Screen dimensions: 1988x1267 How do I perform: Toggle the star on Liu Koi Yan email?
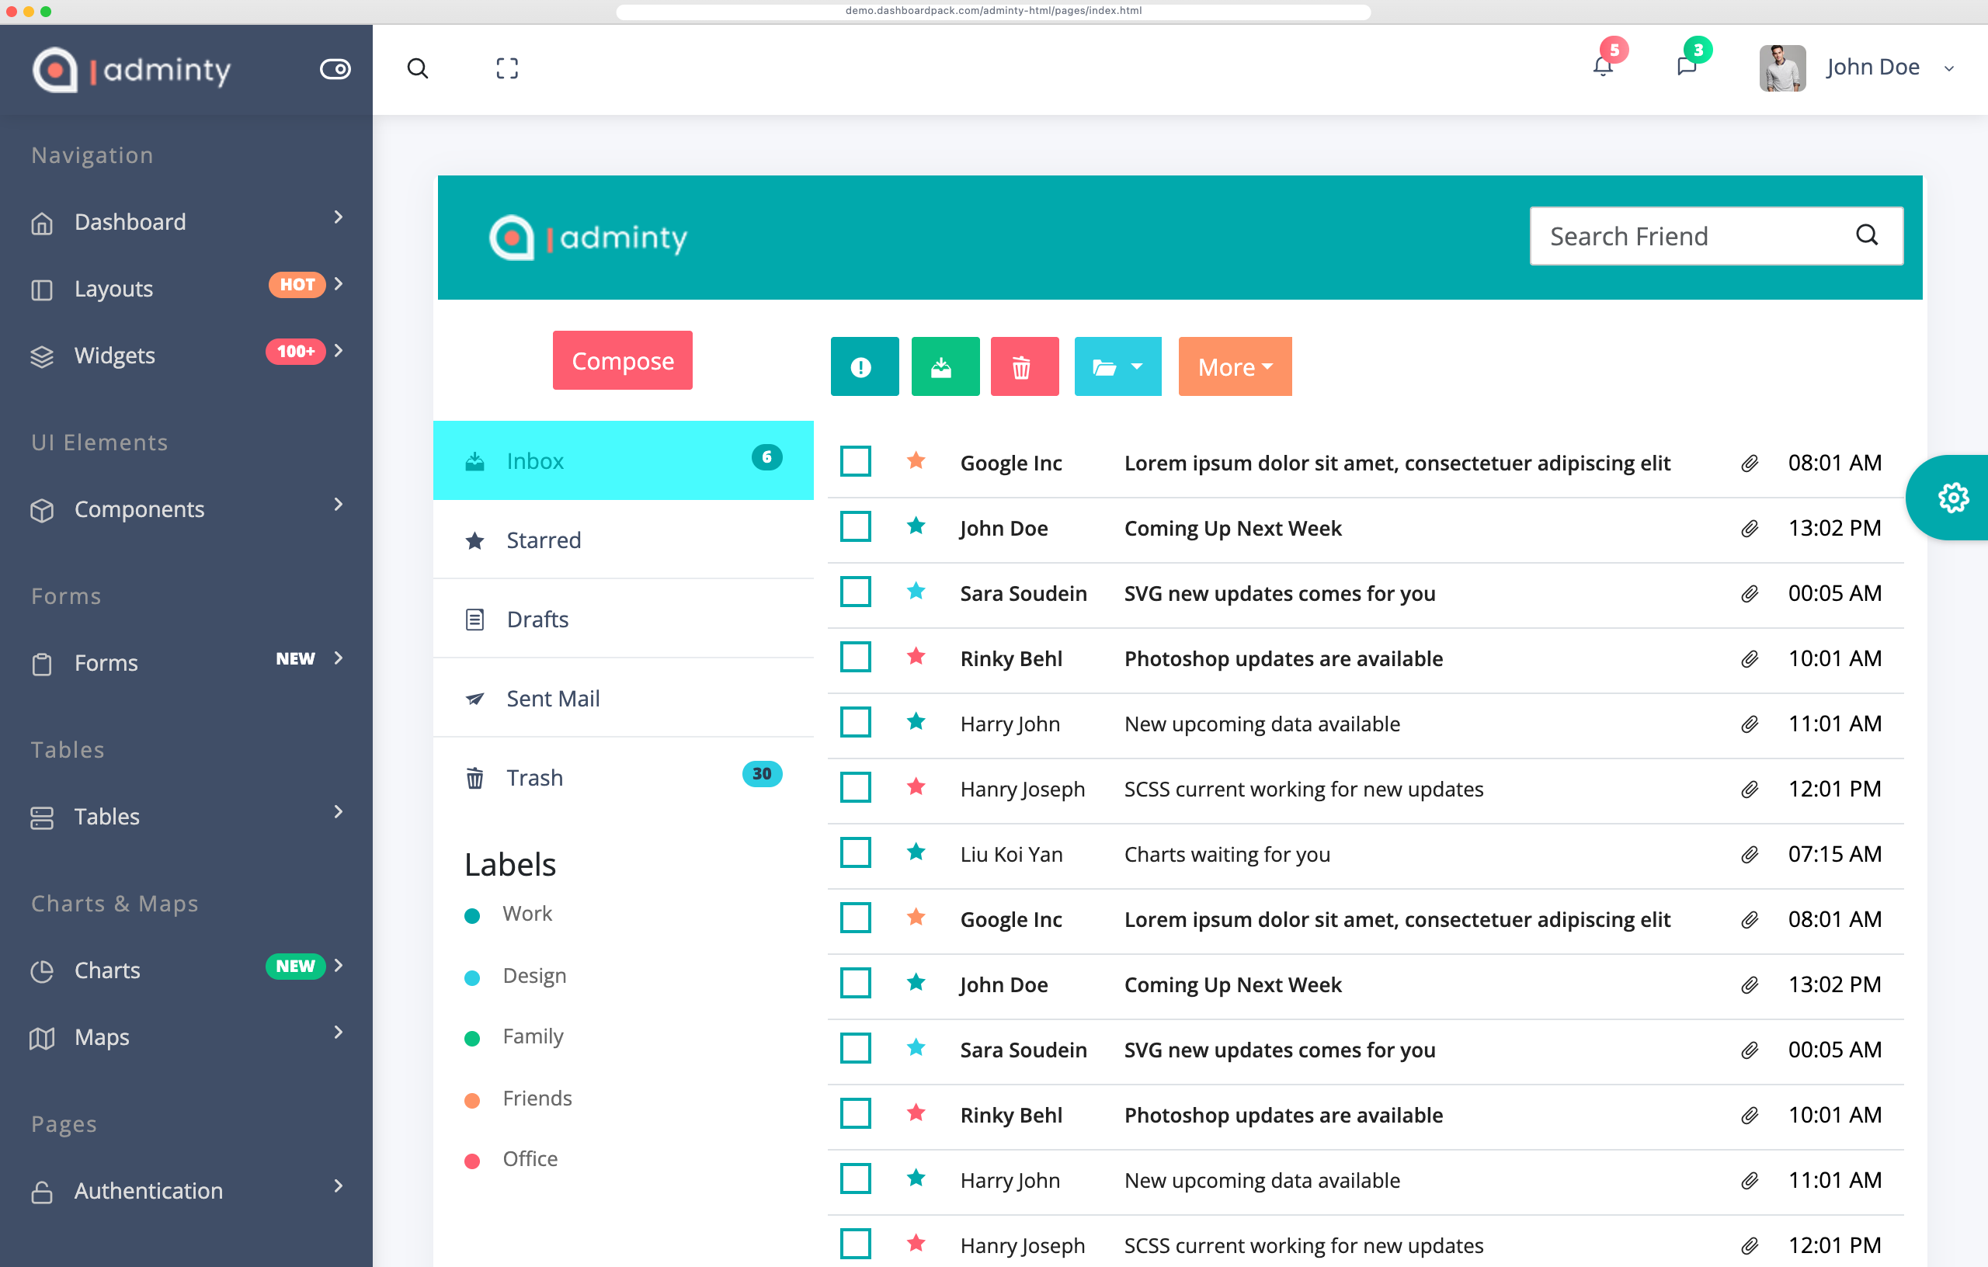pyautogui.click(x=916, y=852)
